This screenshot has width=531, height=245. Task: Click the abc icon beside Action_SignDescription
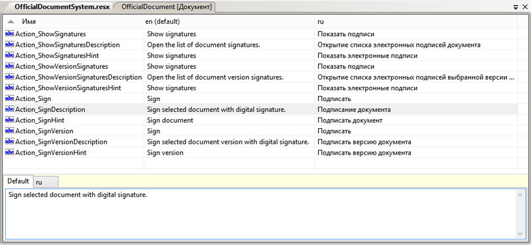[9, 110]
